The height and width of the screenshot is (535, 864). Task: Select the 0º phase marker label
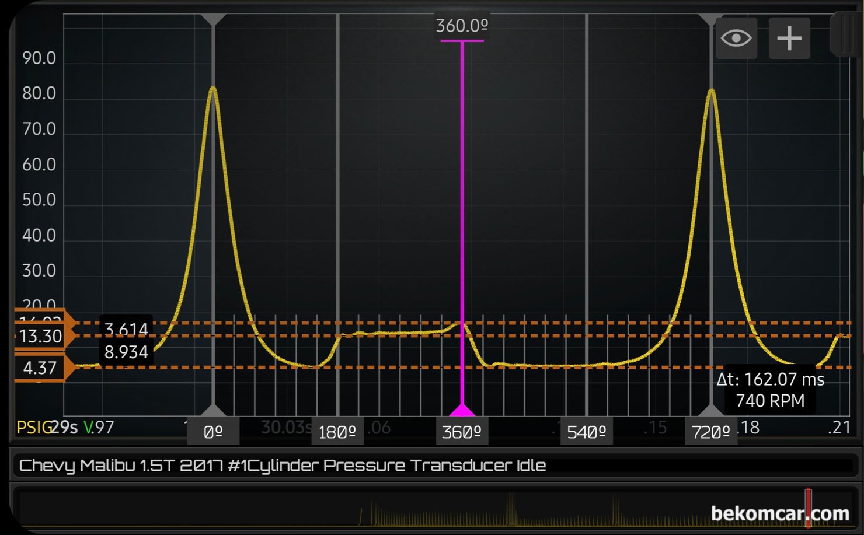tap(213, 432)
